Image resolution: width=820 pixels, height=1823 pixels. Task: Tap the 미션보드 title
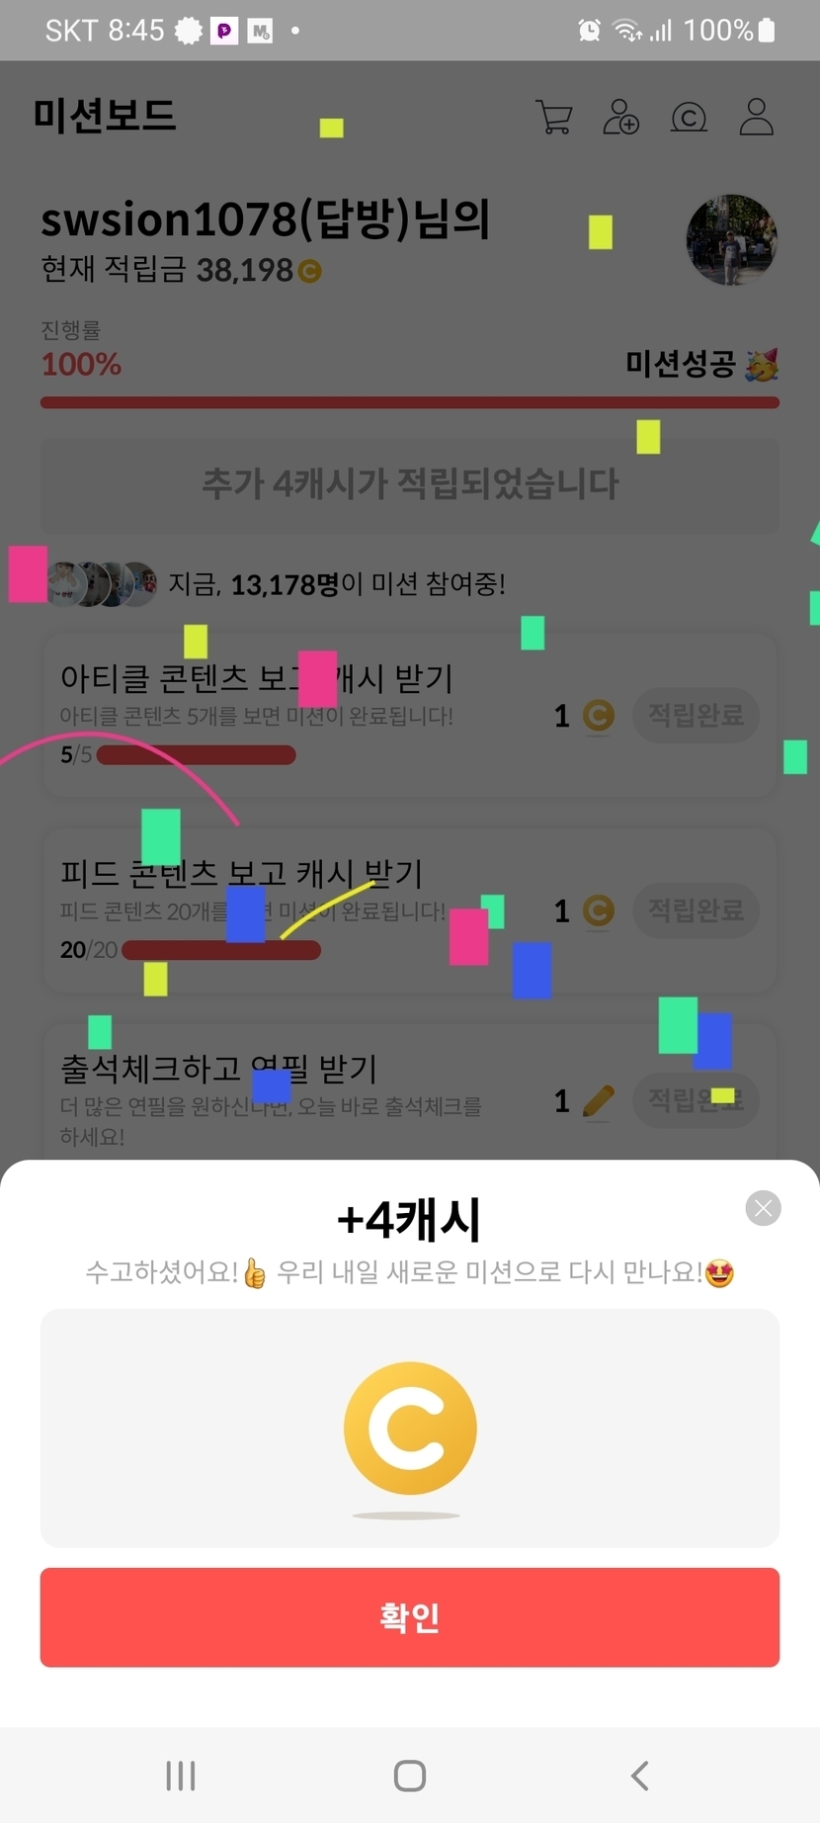tap(105, 116)
